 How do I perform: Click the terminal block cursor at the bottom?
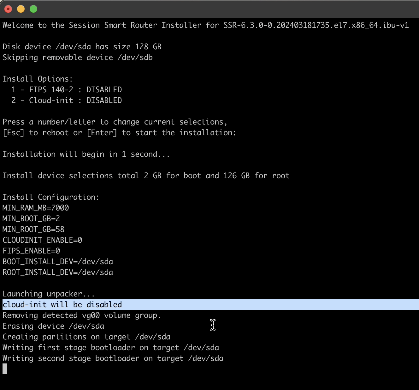(x=5, y=369)
